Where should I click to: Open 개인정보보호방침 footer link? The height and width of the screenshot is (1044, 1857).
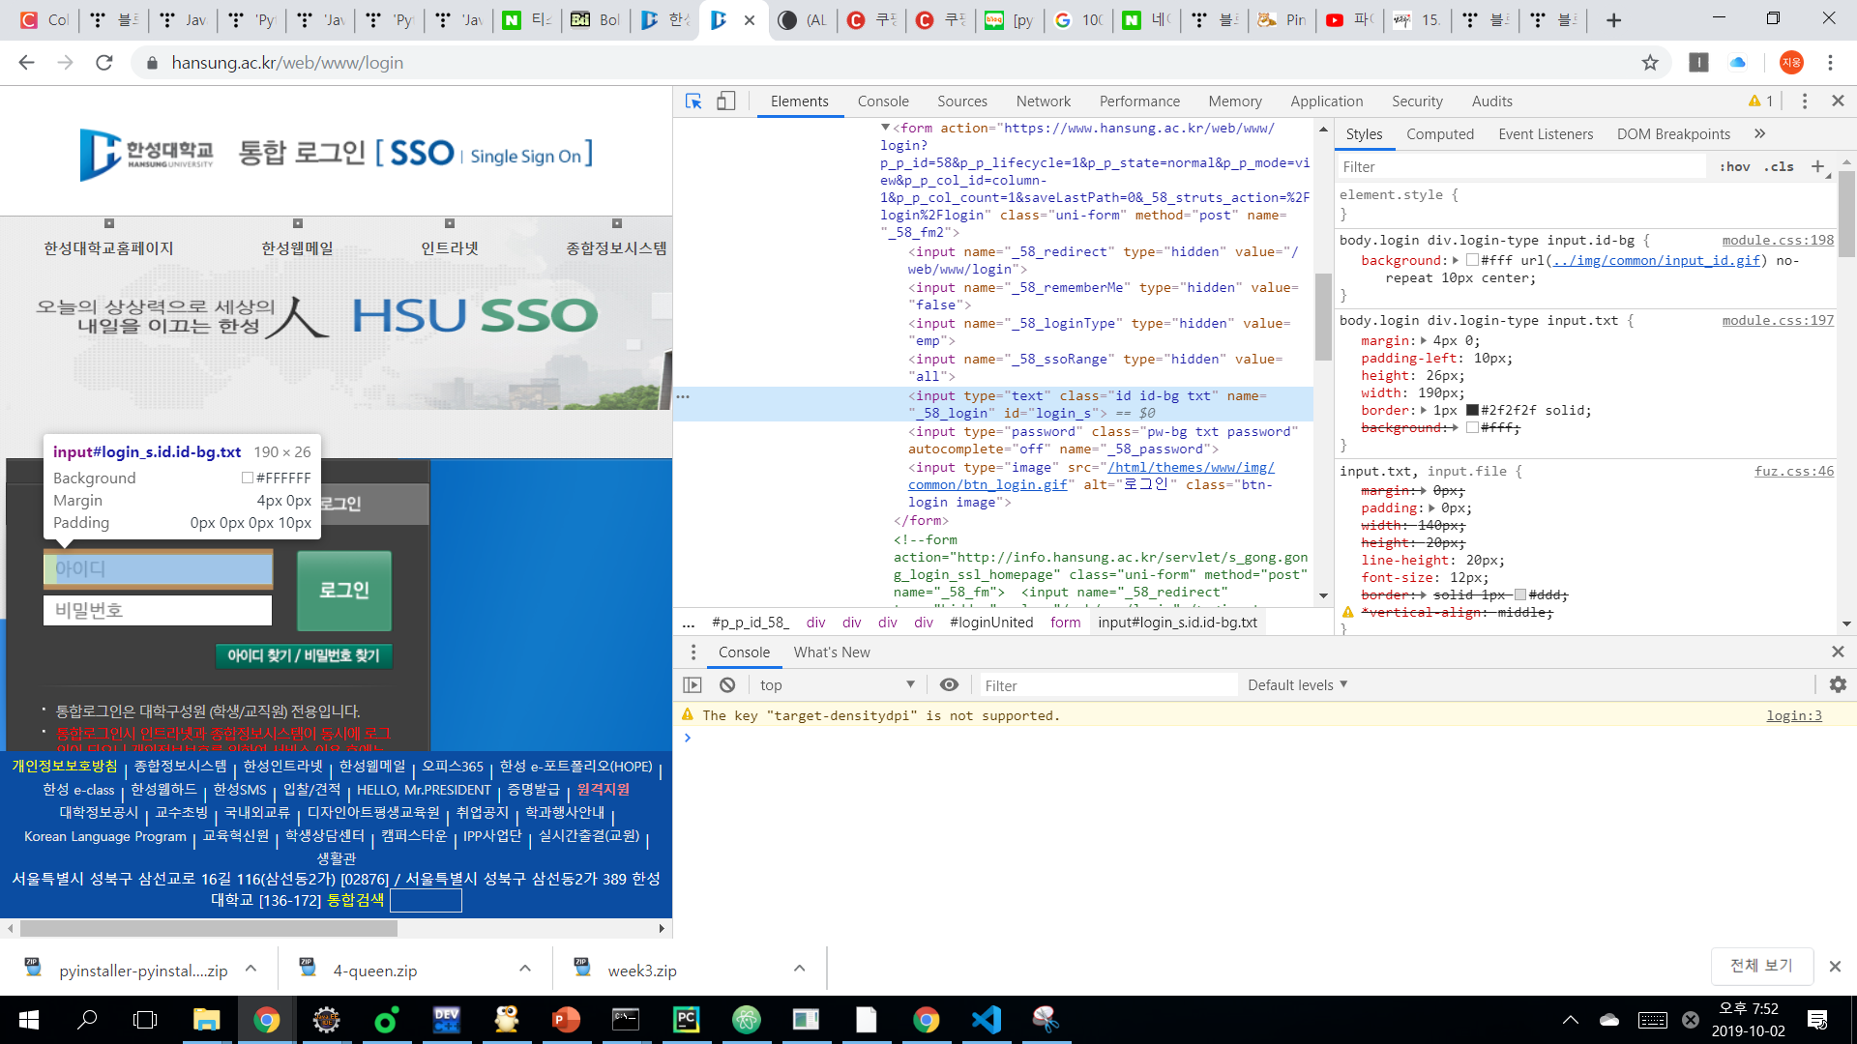[x=65, y=767]
